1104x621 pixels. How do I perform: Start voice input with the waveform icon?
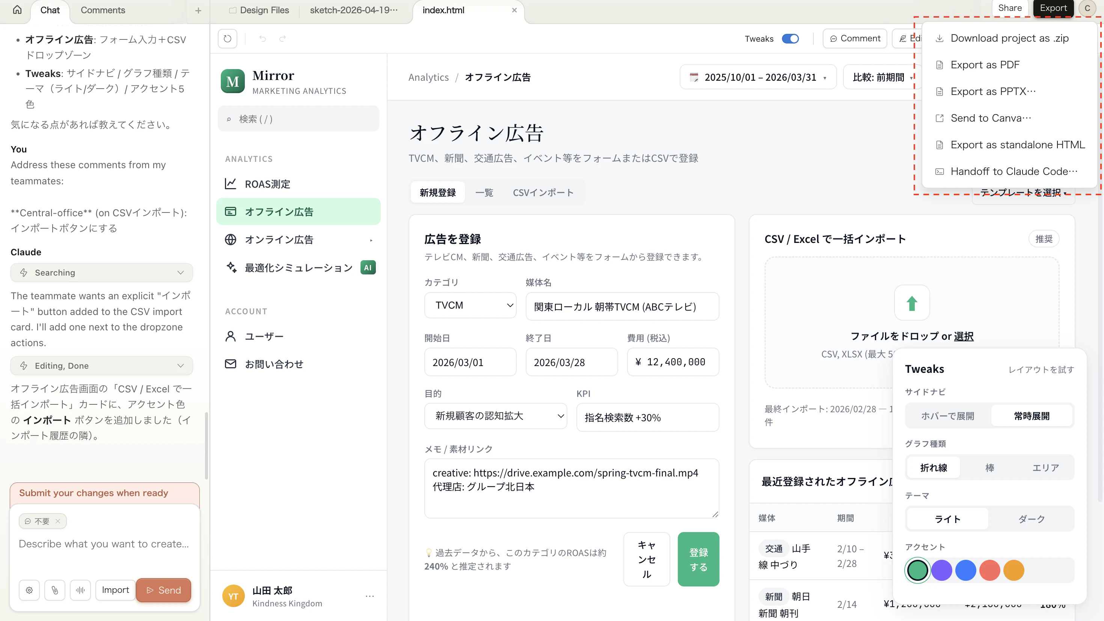(80, 590)
